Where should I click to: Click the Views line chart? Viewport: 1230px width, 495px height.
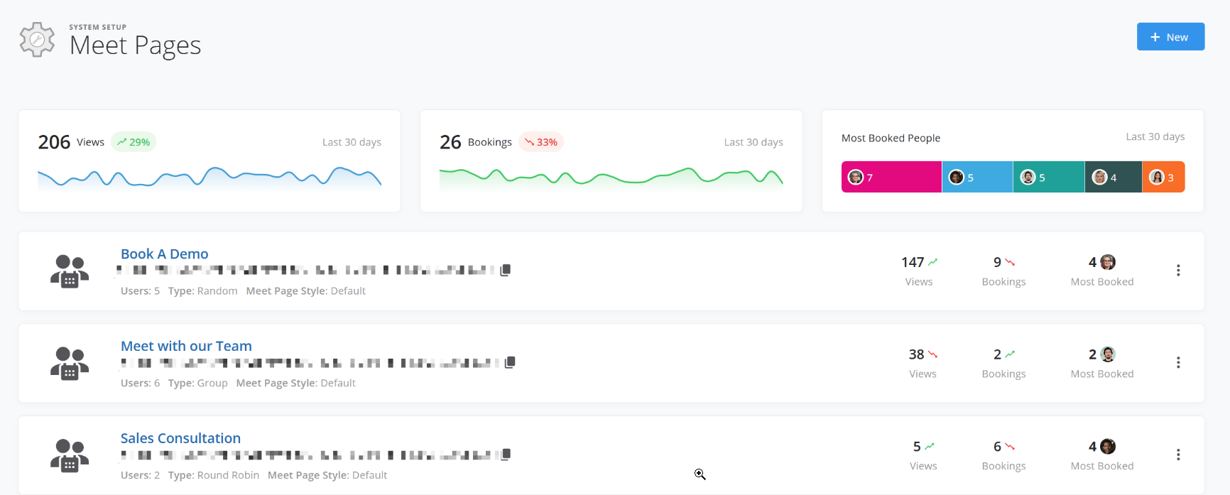coord(209,177)
